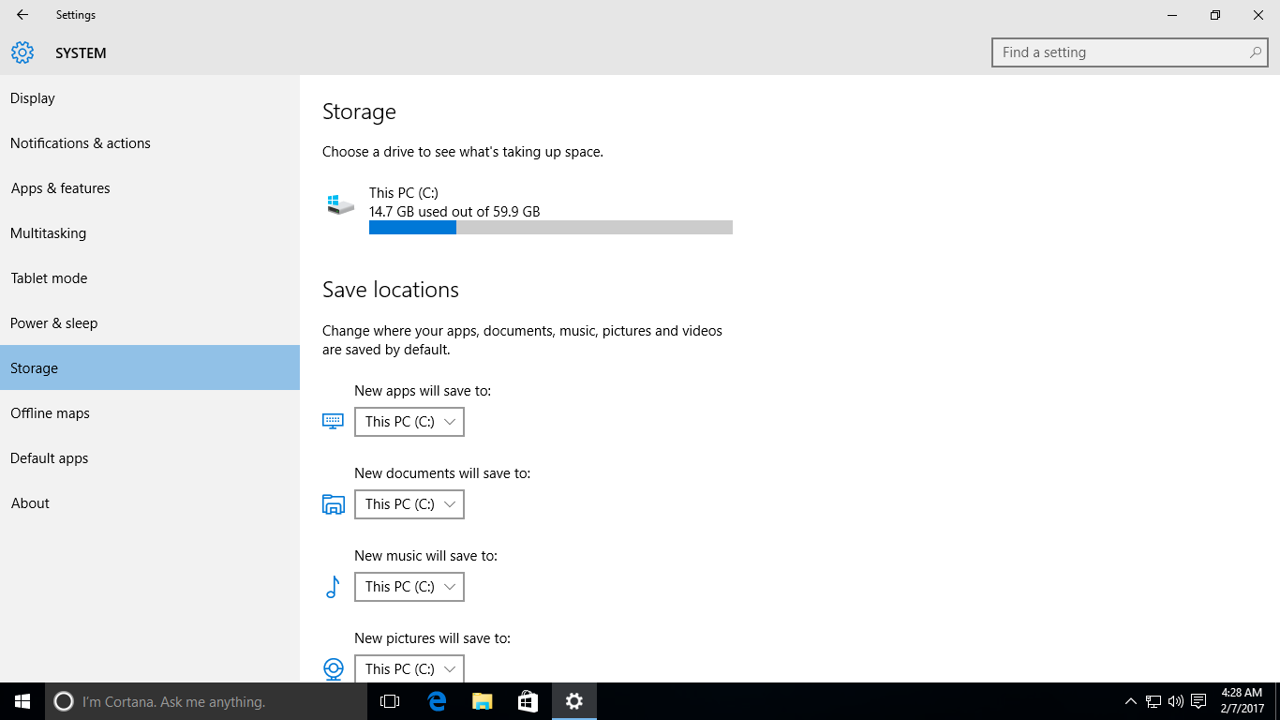Click the C: drive icon

click(340, 203)
